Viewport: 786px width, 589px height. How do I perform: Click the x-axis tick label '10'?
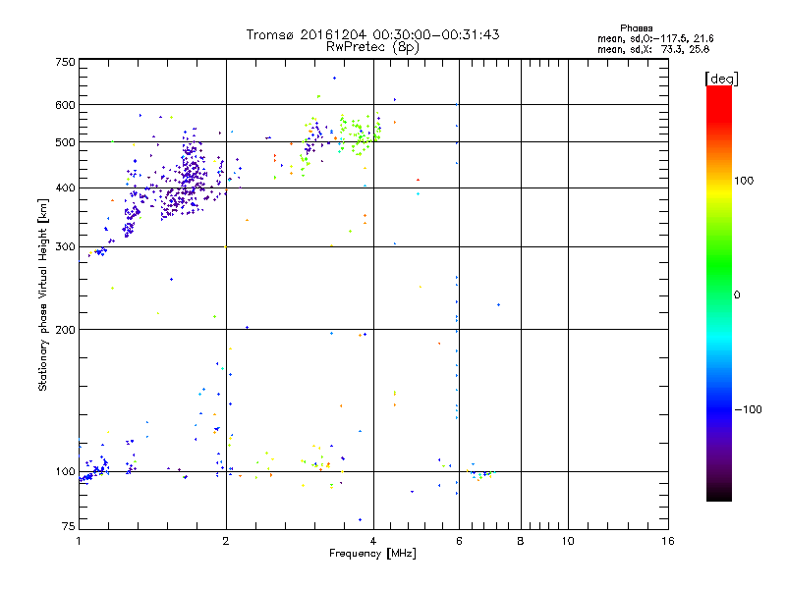pos(568,541)
